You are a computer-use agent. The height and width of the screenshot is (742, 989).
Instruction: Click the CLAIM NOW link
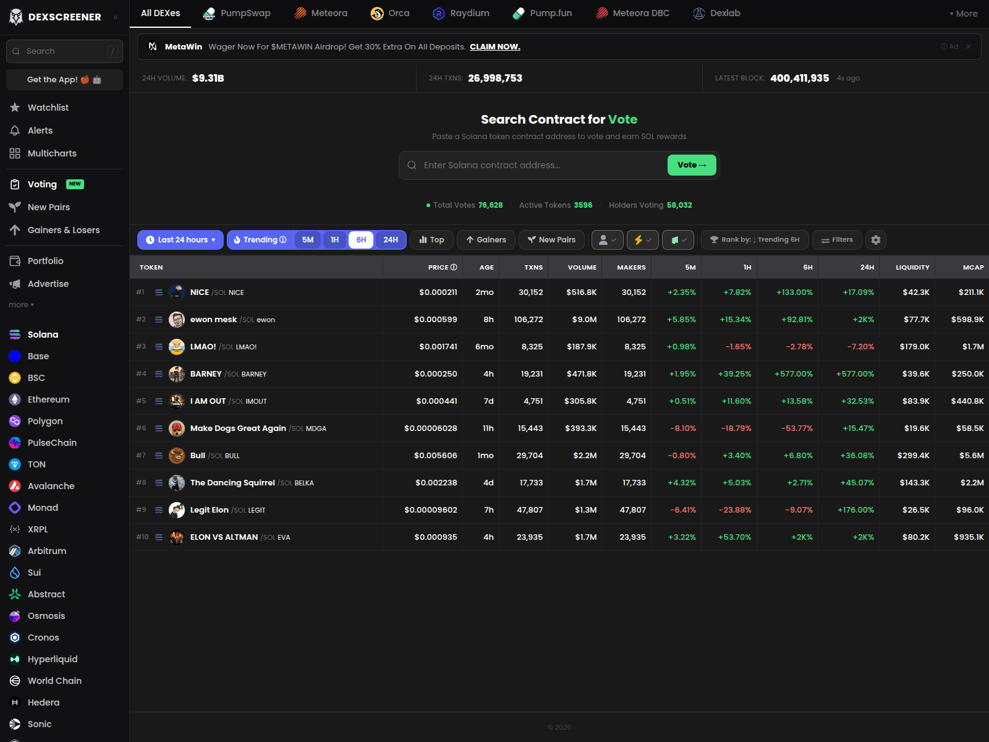(x=495, y=47)
